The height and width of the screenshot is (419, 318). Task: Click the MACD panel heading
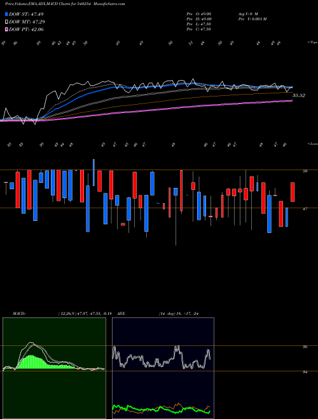tap(19, 314)
